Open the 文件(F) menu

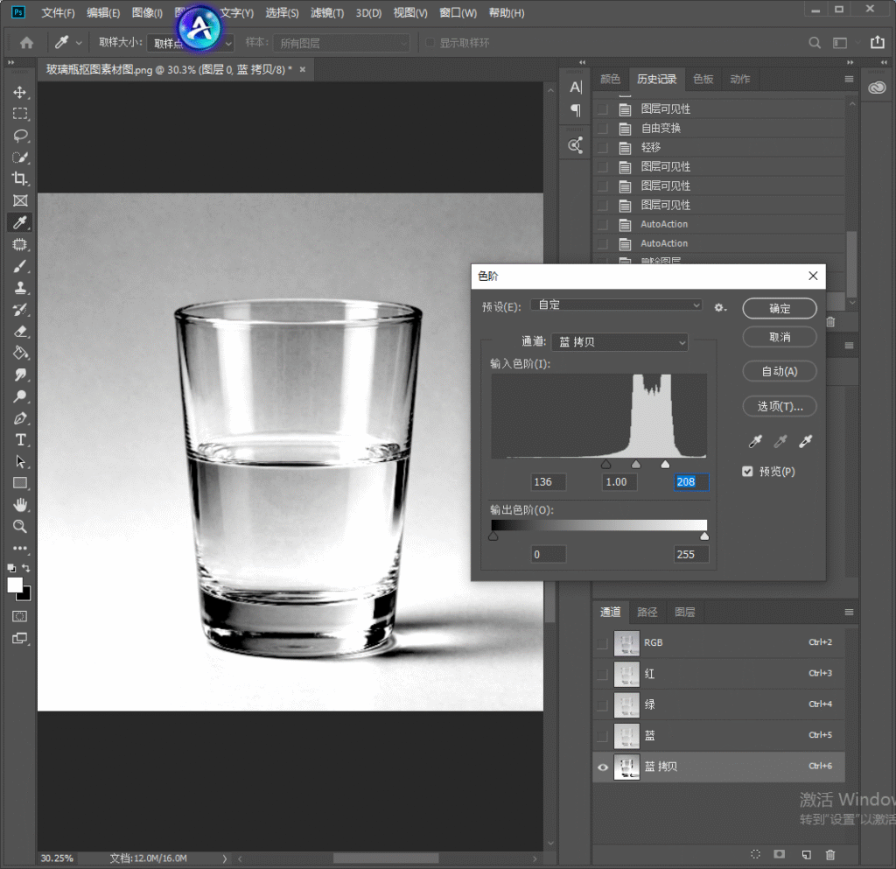tap(58, 12)
